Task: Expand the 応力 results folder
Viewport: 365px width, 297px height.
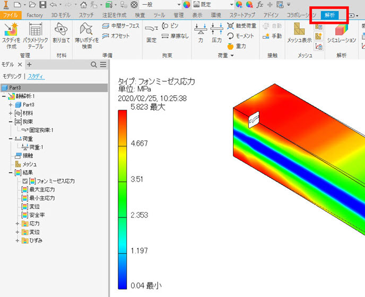Action: [x=17, y=224]
